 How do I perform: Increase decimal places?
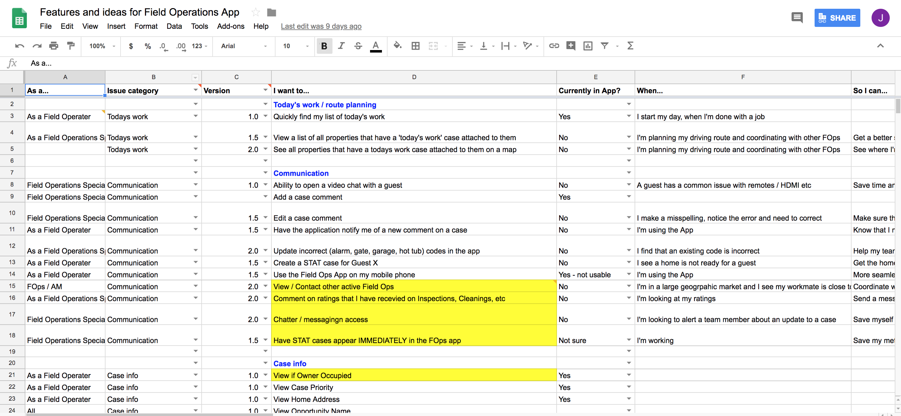[x=181, y=46]
